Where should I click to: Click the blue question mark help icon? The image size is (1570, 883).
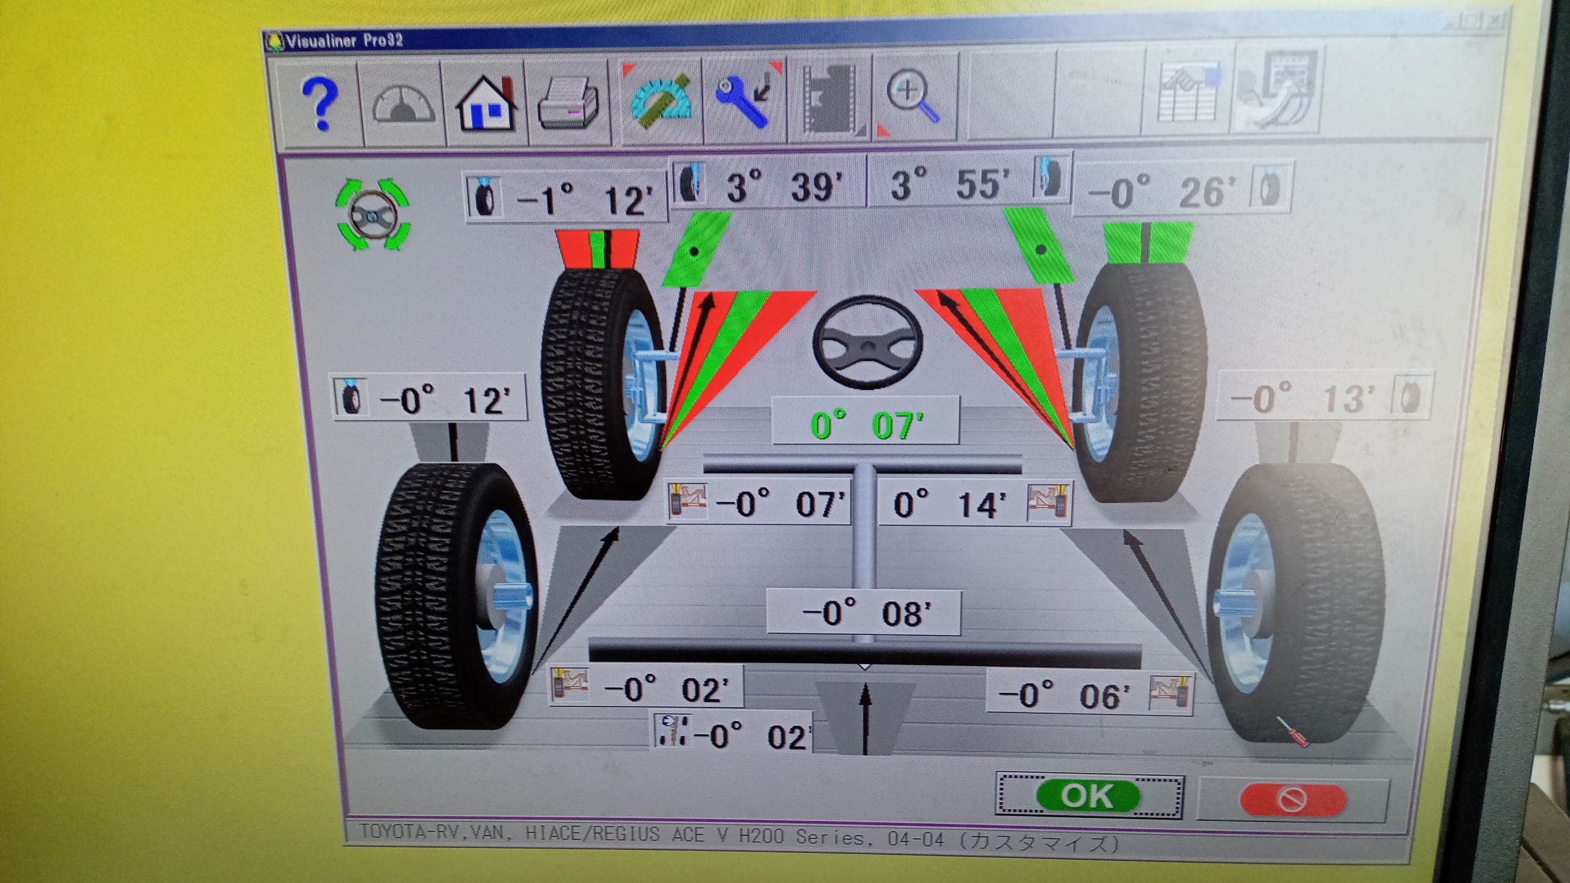320,105
